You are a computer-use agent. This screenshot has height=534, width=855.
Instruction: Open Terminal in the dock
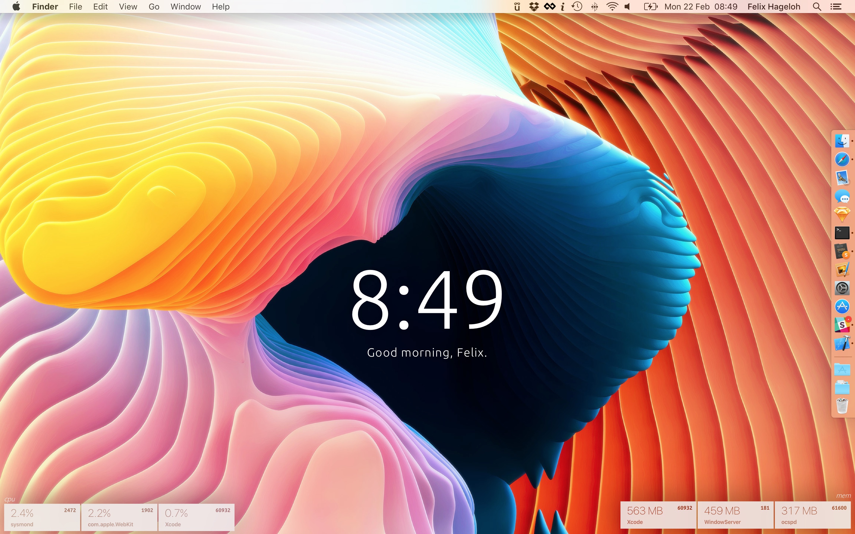coord(842,233)
